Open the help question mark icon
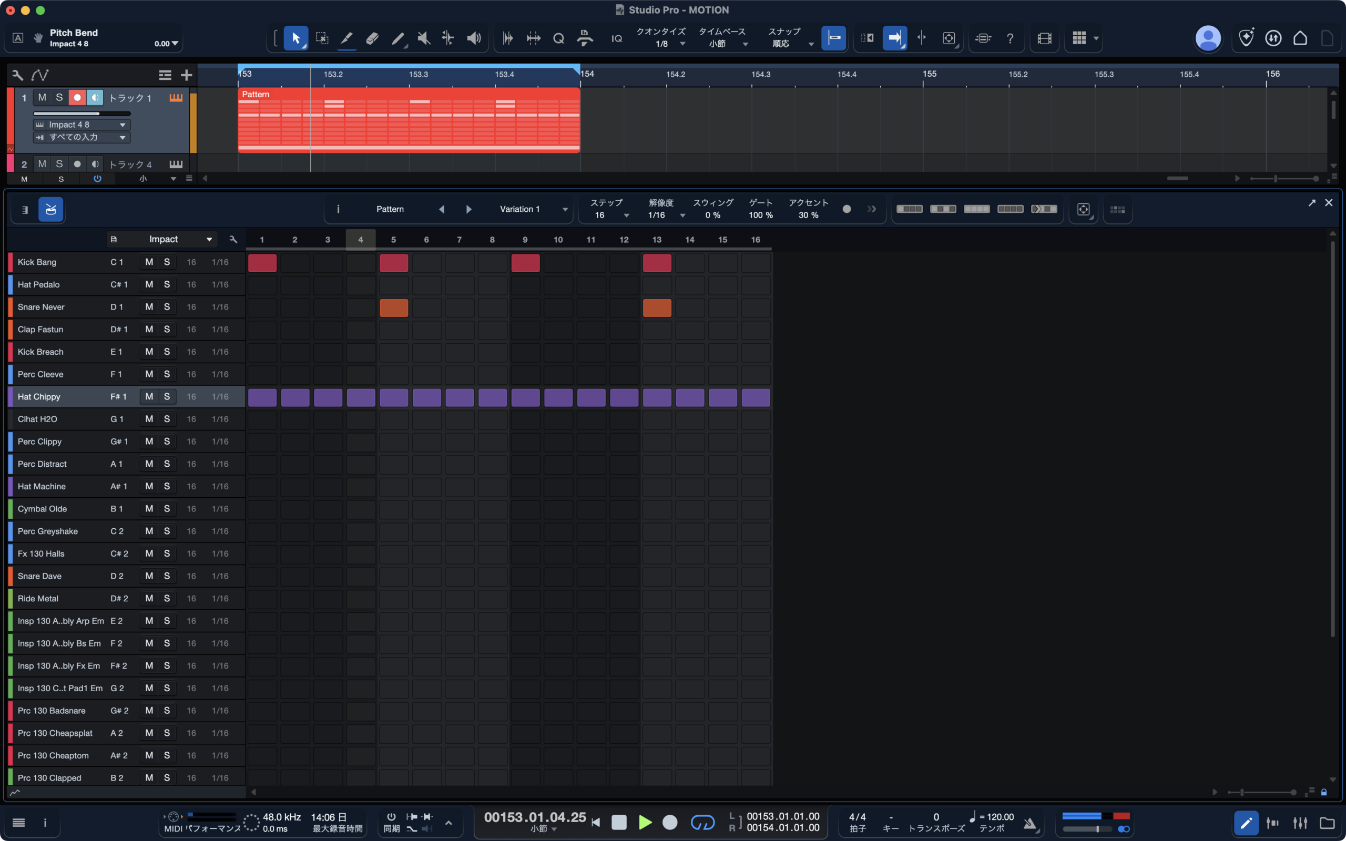The image size is (1346, 841). pos(1010,38)
